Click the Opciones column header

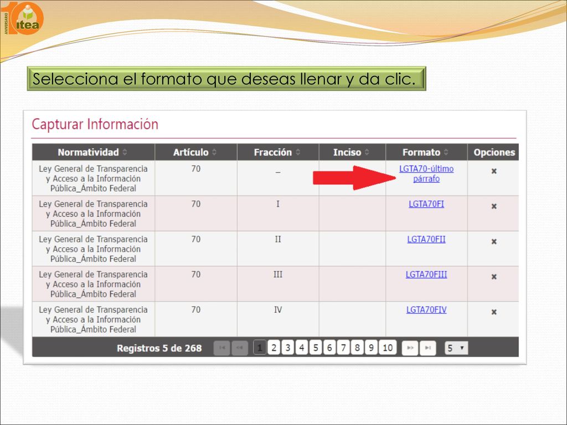click(494, 152)
